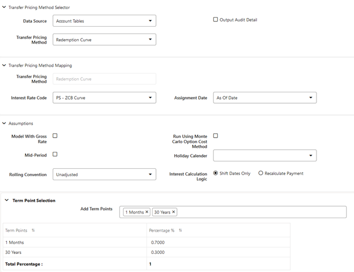Screen dimensions: 354x272
Task: Collapse Transfer Pricing Method Selector section
Action: [5, 7]
